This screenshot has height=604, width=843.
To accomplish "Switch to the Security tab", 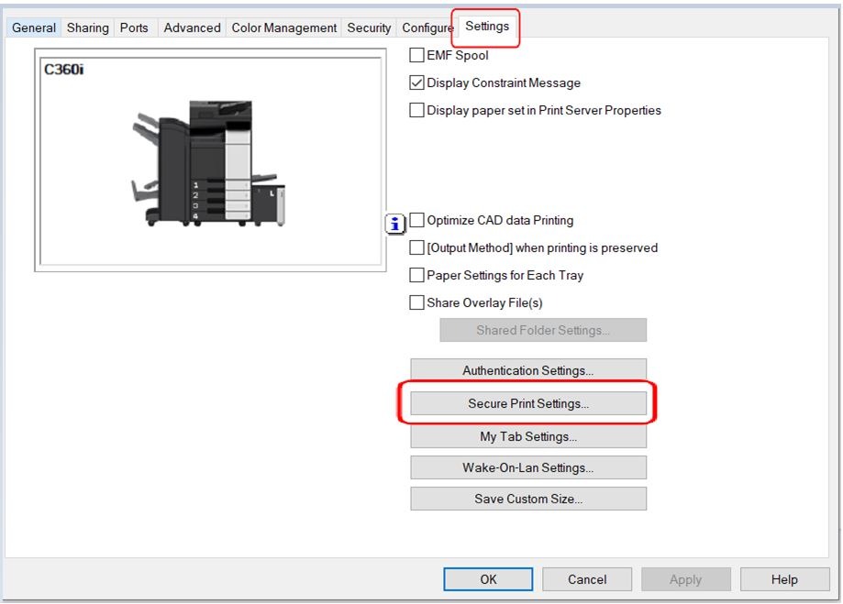I will coord(369,27).
